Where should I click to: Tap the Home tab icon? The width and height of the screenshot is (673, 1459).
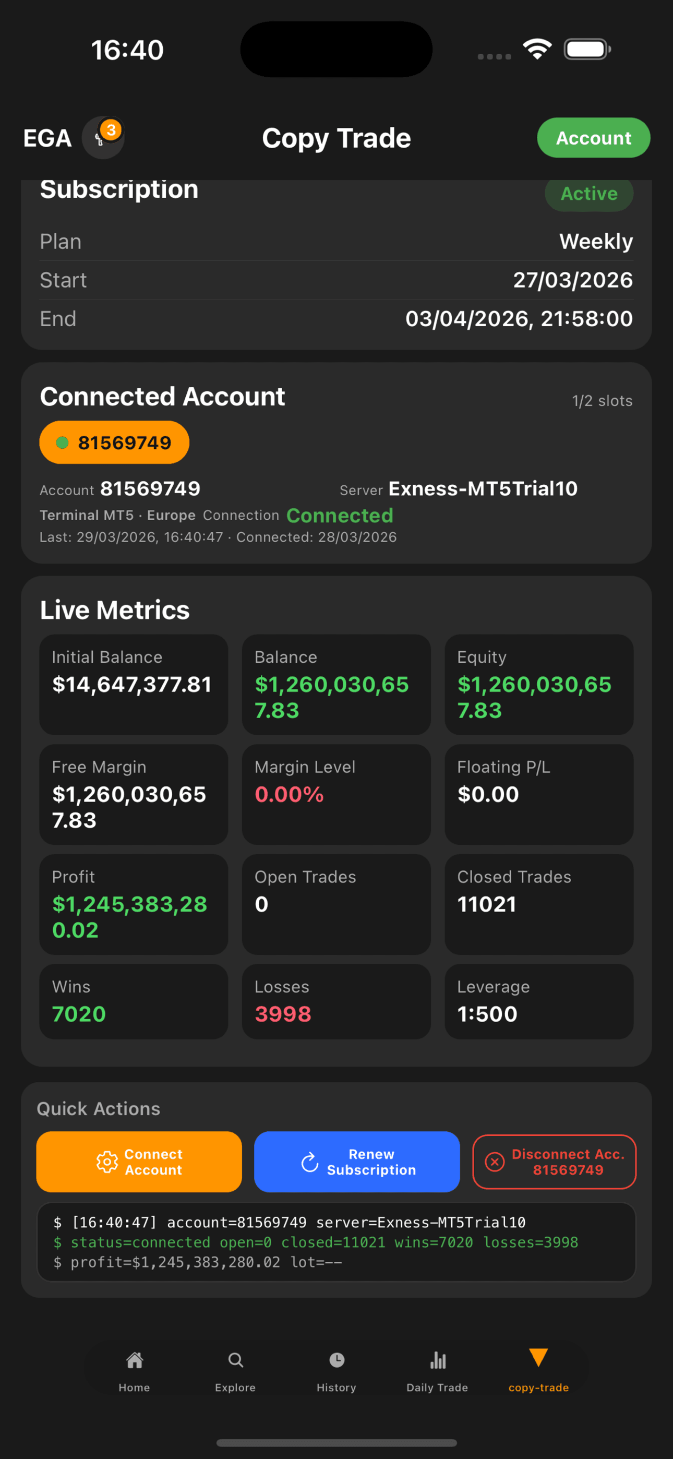point(134,1360)
